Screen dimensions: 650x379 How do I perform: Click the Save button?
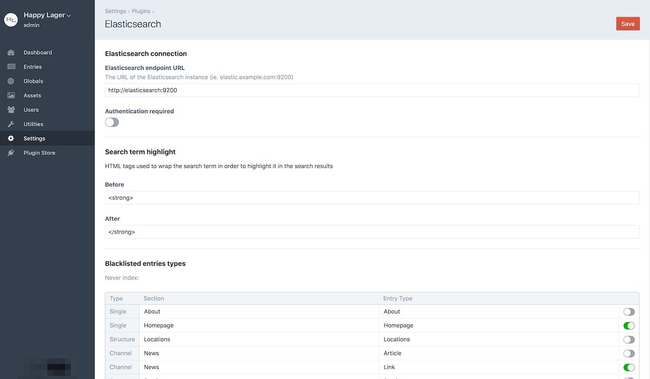[627, 23]
